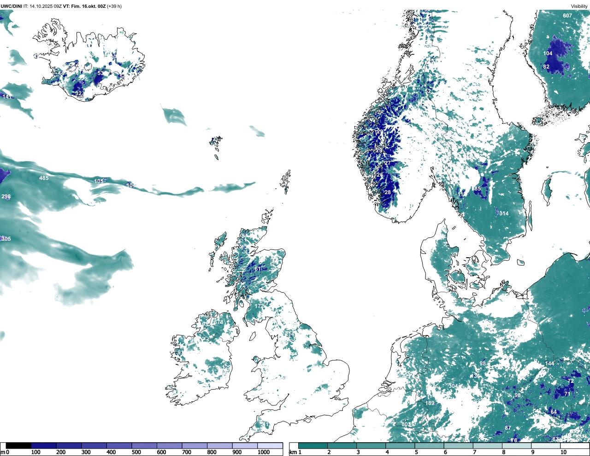The width and height of the screenshot is (590, 456).
Task: Click the 'km 1' legend label
Action: [x=295, y=452]
